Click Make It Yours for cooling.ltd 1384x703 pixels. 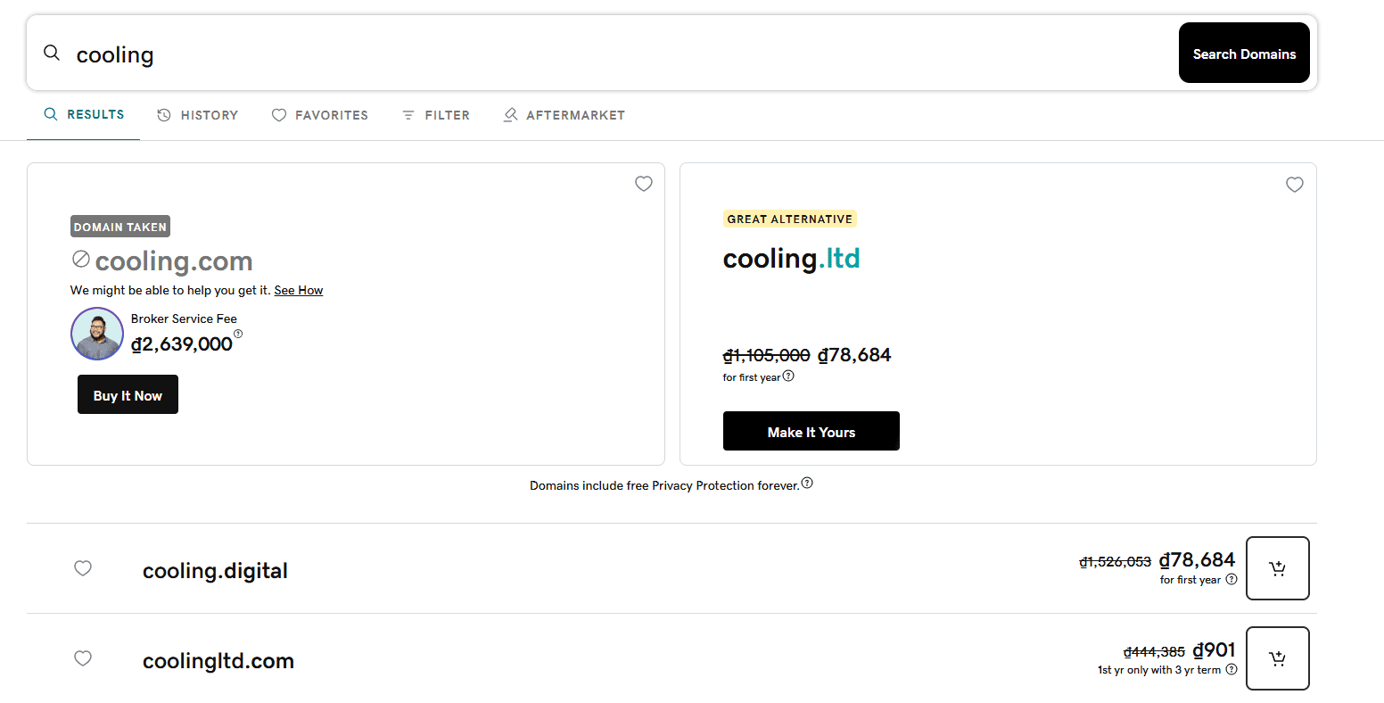(811, 432)
